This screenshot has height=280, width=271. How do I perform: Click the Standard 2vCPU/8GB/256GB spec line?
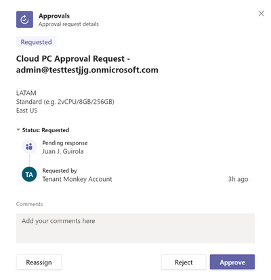65,102
